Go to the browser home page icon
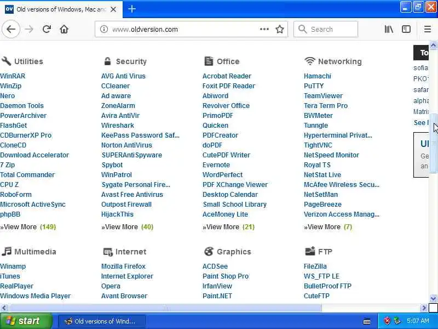Screen dimensions: 438x329 pyautogui.click(x=64, y=29)
